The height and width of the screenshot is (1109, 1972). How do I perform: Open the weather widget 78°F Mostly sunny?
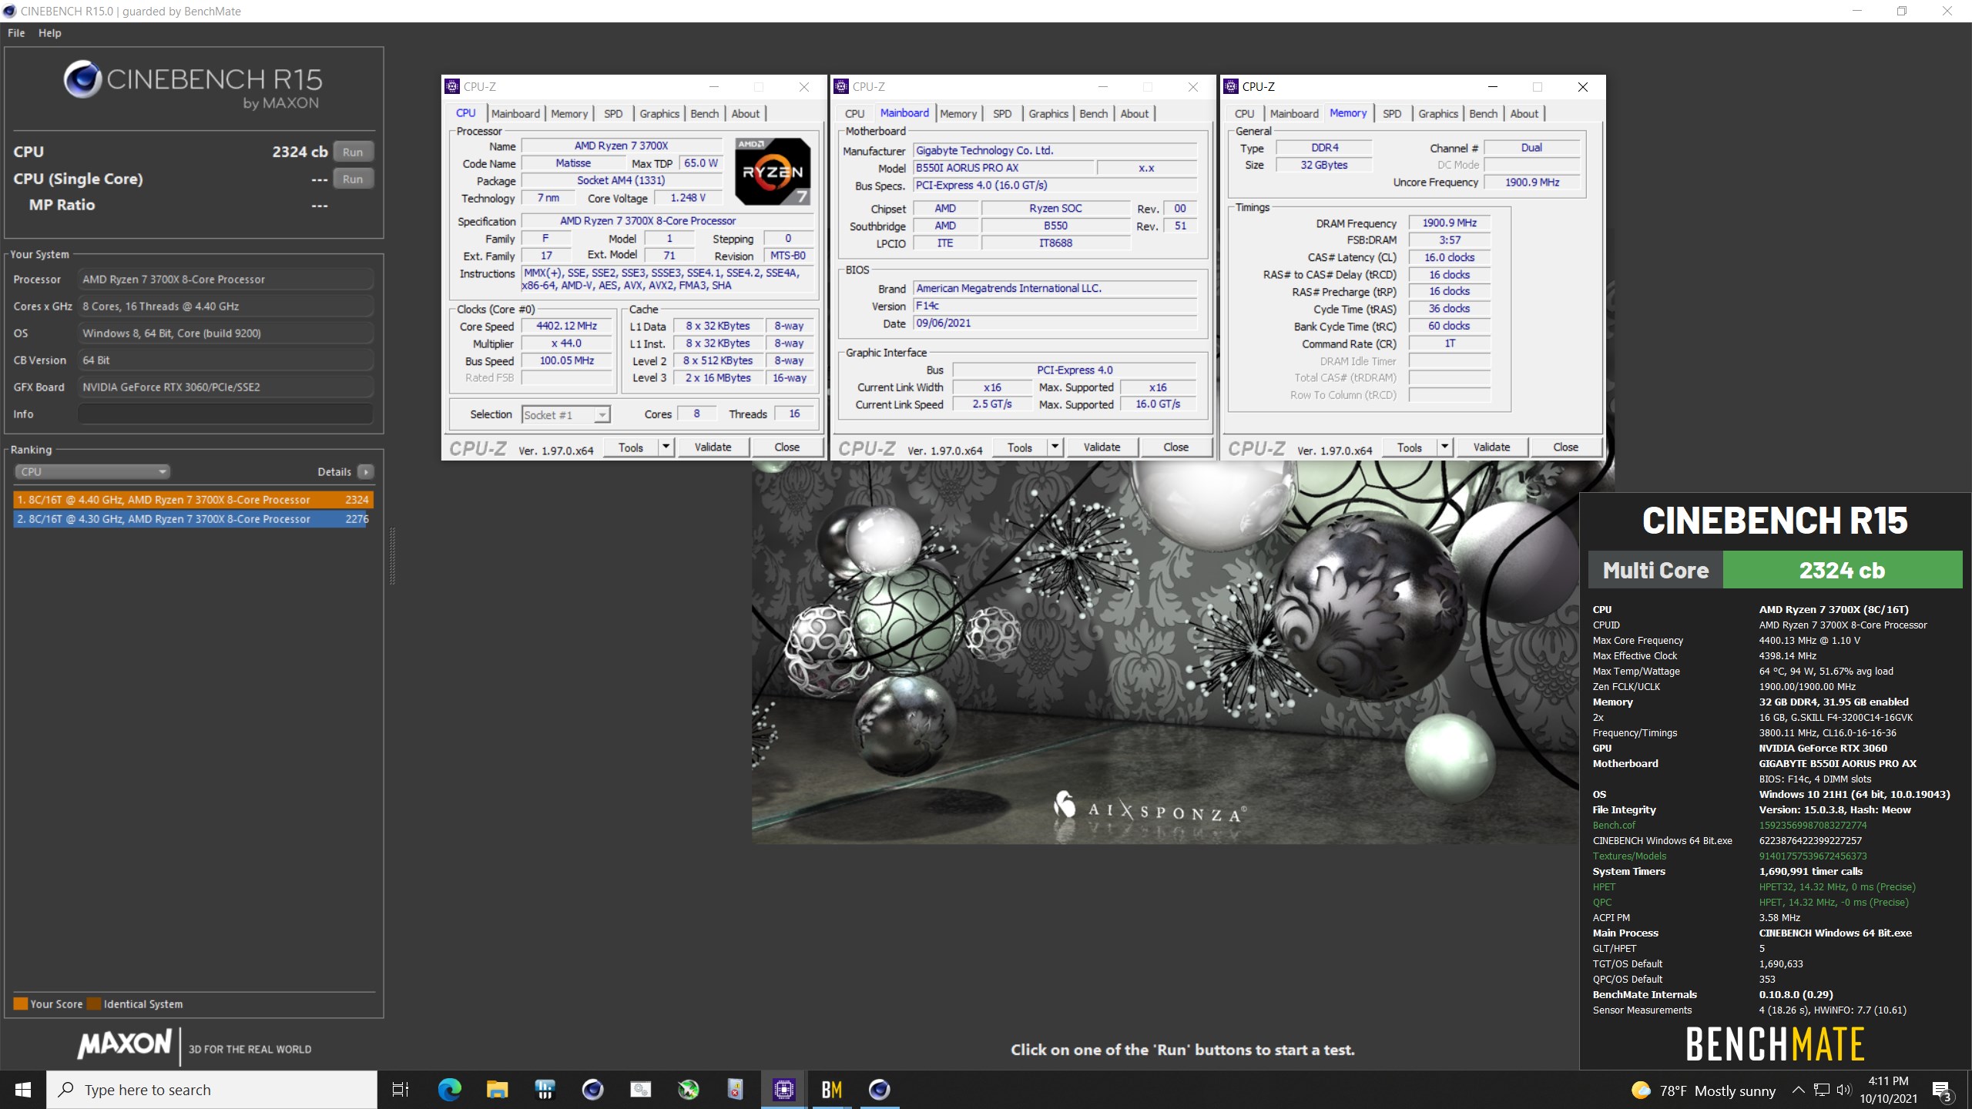[x=1704, y=1090]
